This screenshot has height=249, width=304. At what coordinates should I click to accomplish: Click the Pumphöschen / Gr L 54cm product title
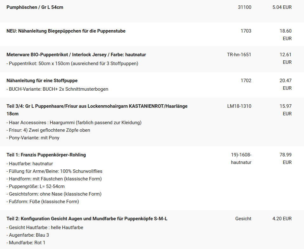tap(35, 7)
